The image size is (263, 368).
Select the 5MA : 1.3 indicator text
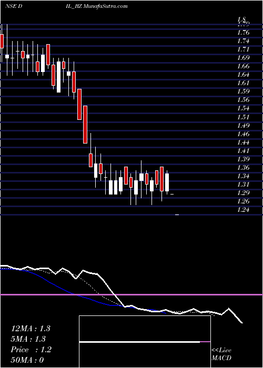point(28,339)
